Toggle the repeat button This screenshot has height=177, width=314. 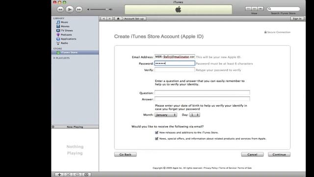78,175
